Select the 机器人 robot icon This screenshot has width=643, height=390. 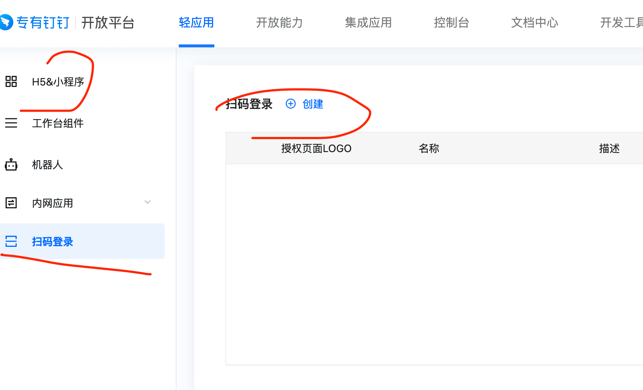pyautogui.click(x=11, y=165)
